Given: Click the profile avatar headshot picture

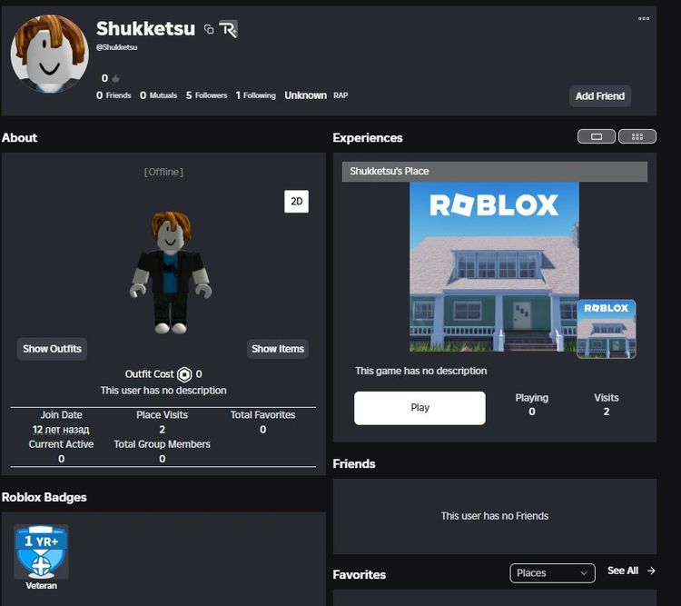Looking at the screenshot, I should [x=49, y=54].
